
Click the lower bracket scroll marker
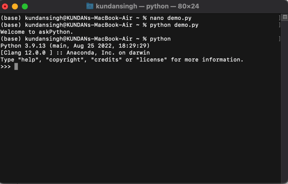point(279,39)
